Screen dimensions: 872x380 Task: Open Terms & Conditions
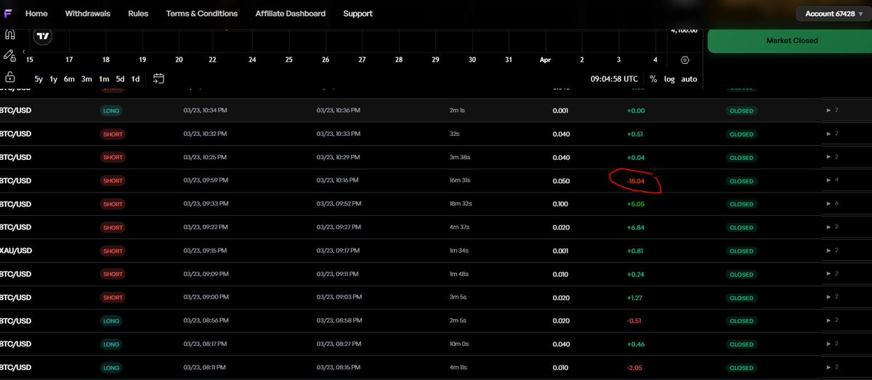(201, 13)
